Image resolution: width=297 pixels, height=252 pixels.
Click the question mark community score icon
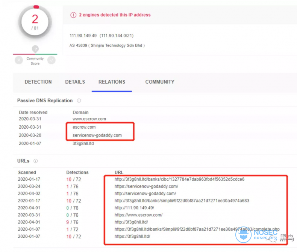35,49
